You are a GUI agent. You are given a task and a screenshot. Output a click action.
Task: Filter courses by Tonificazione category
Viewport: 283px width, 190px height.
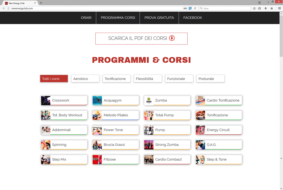pyautogui.click(x=116, y=79)
